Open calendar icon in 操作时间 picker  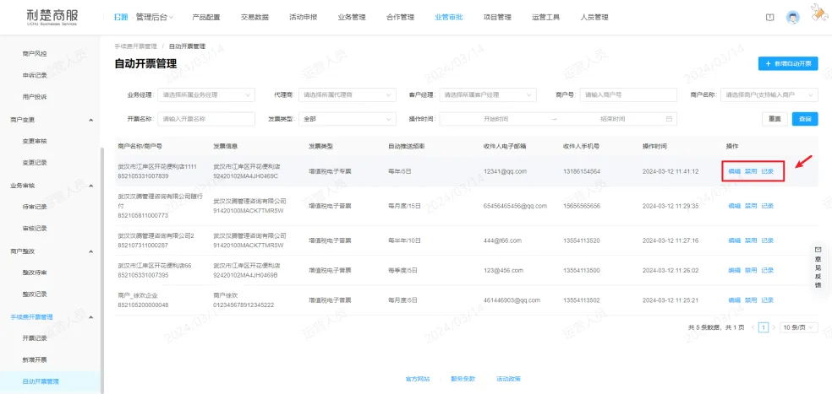tap(669, 119)
